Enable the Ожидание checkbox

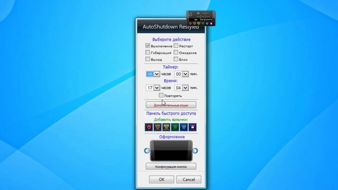point(176,52)
